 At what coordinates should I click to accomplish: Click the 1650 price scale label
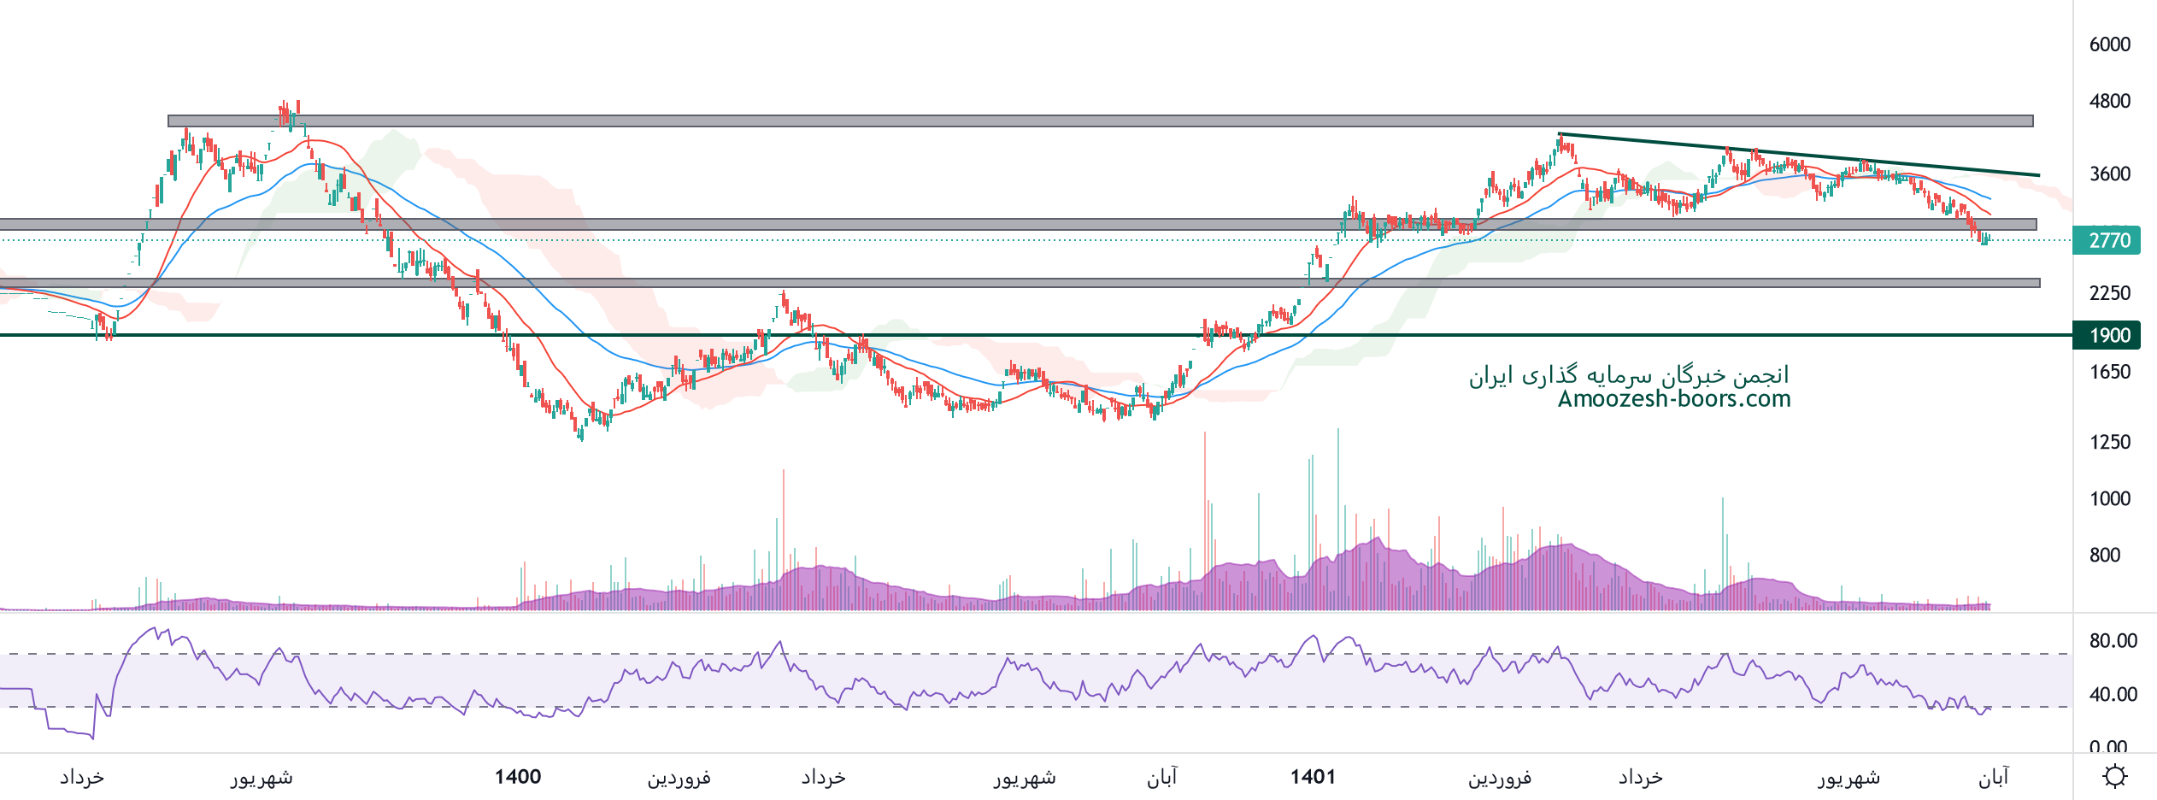click(2109, 372)
